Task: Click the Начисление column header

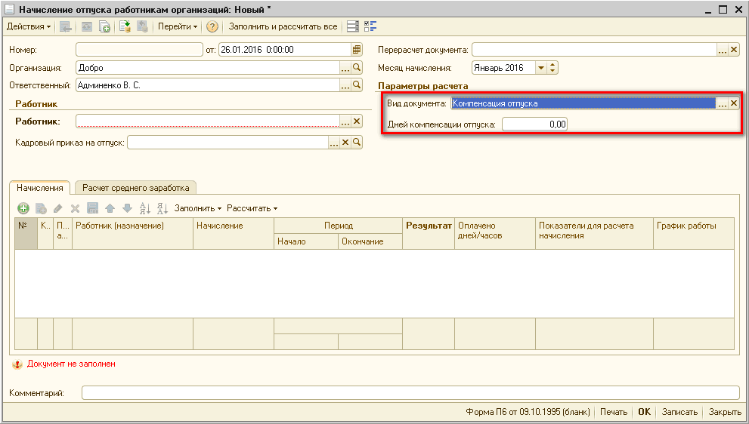Action: (x=234, y=234)
